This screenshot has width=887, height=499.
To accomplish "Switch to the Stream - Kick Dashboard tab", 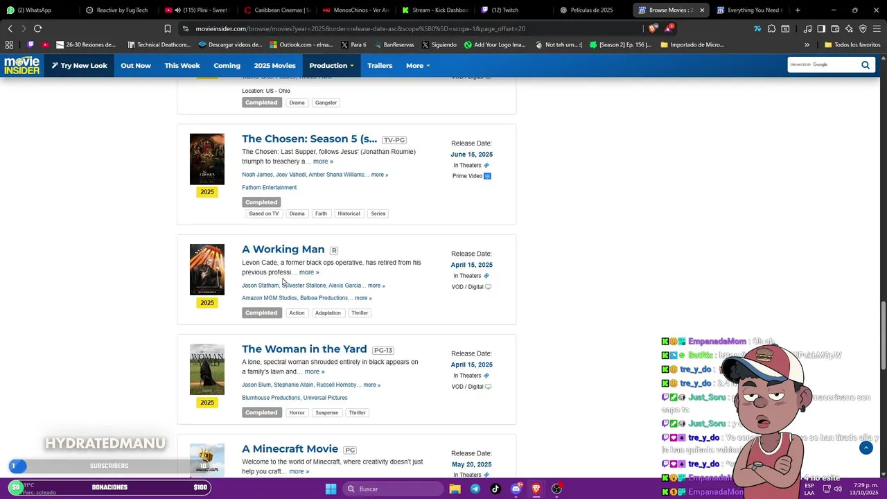I will point(435,10).
